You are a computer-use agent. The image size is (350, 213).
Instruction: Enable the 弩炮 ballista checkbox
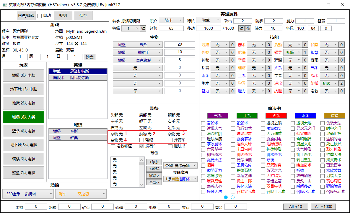click(x=142, y=140)
